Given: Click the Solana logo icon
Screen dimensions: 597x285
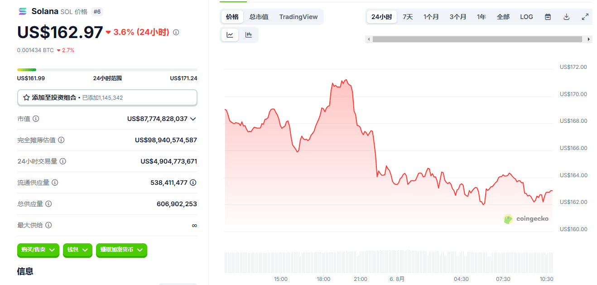Looking at the screenshot, I should [22, 11].
